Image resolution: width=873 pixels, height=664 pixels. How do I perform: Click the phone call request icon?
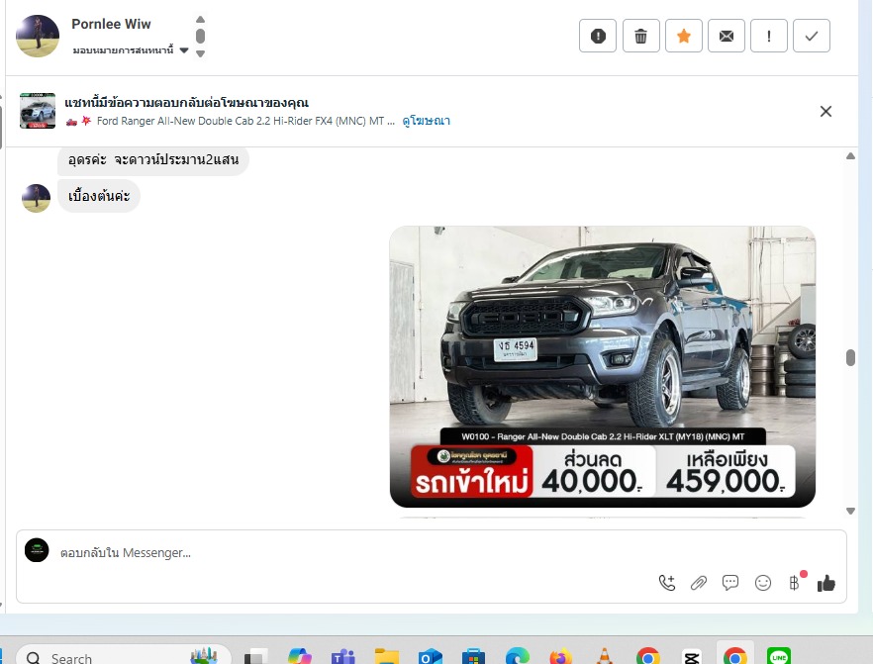667,583
